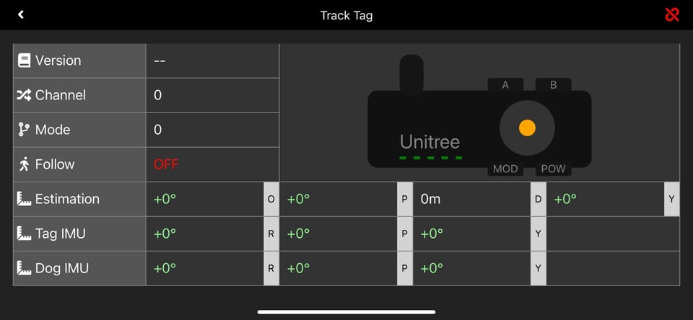This screenshot has width=693, height=320.
Task: Tap the Mode branch icon
Action: pyautogui.click(x=24, y=130)
